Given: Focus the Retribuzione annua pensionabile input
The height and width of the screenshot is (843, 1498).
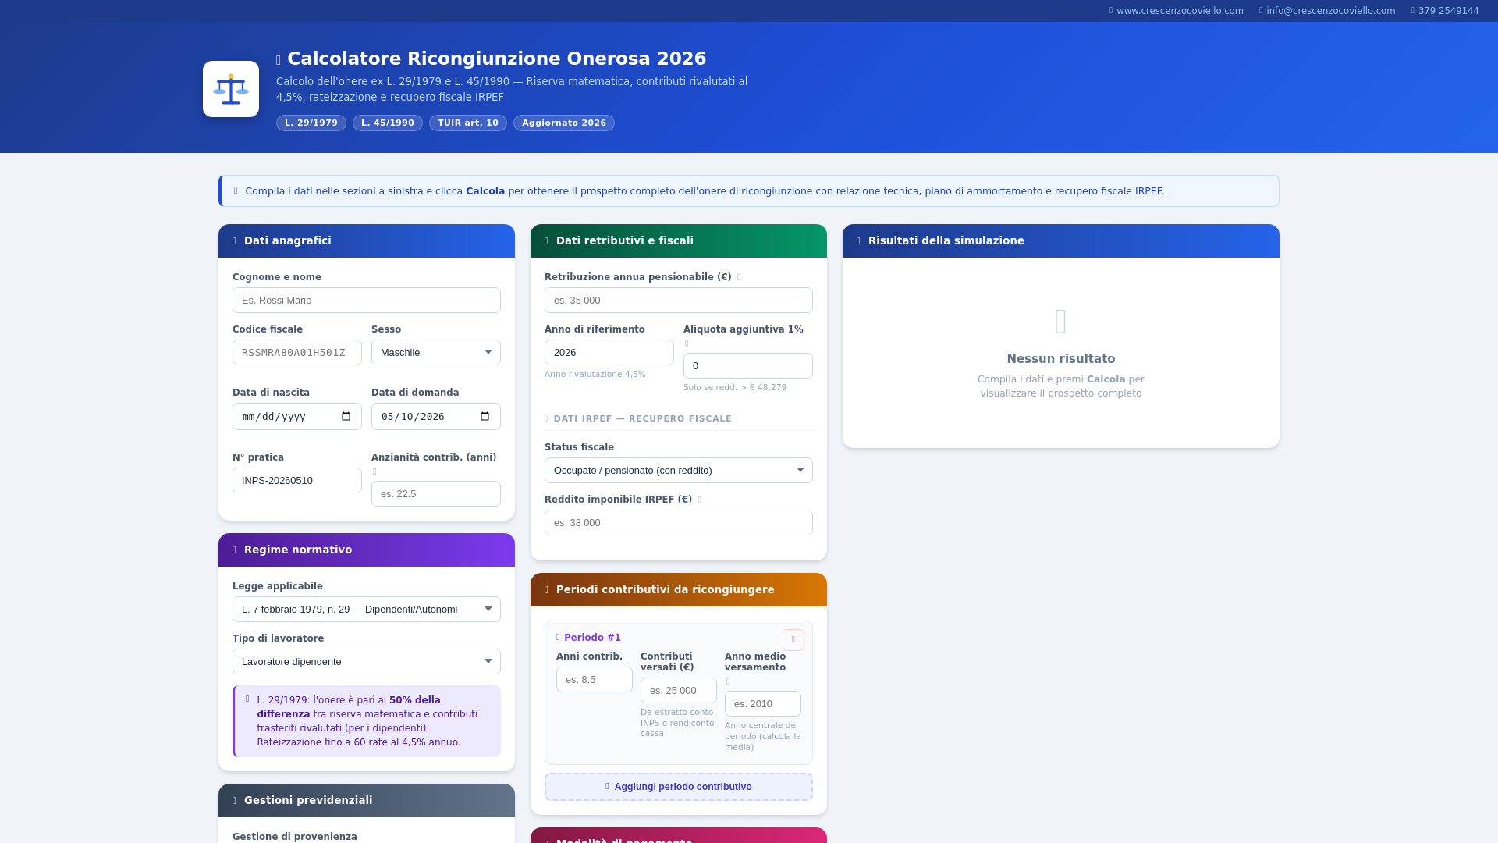Looking at the screenshot, I should 679,301.
